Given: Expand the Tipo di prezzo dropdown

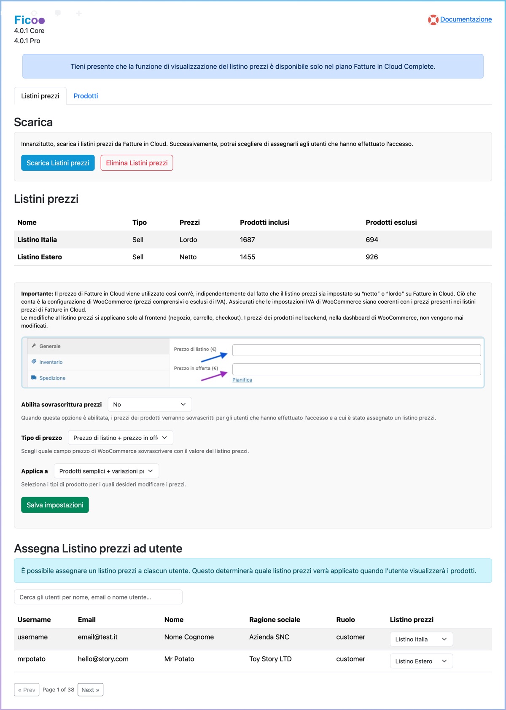Looking at the screenshot, I should (x=120, y=438).
